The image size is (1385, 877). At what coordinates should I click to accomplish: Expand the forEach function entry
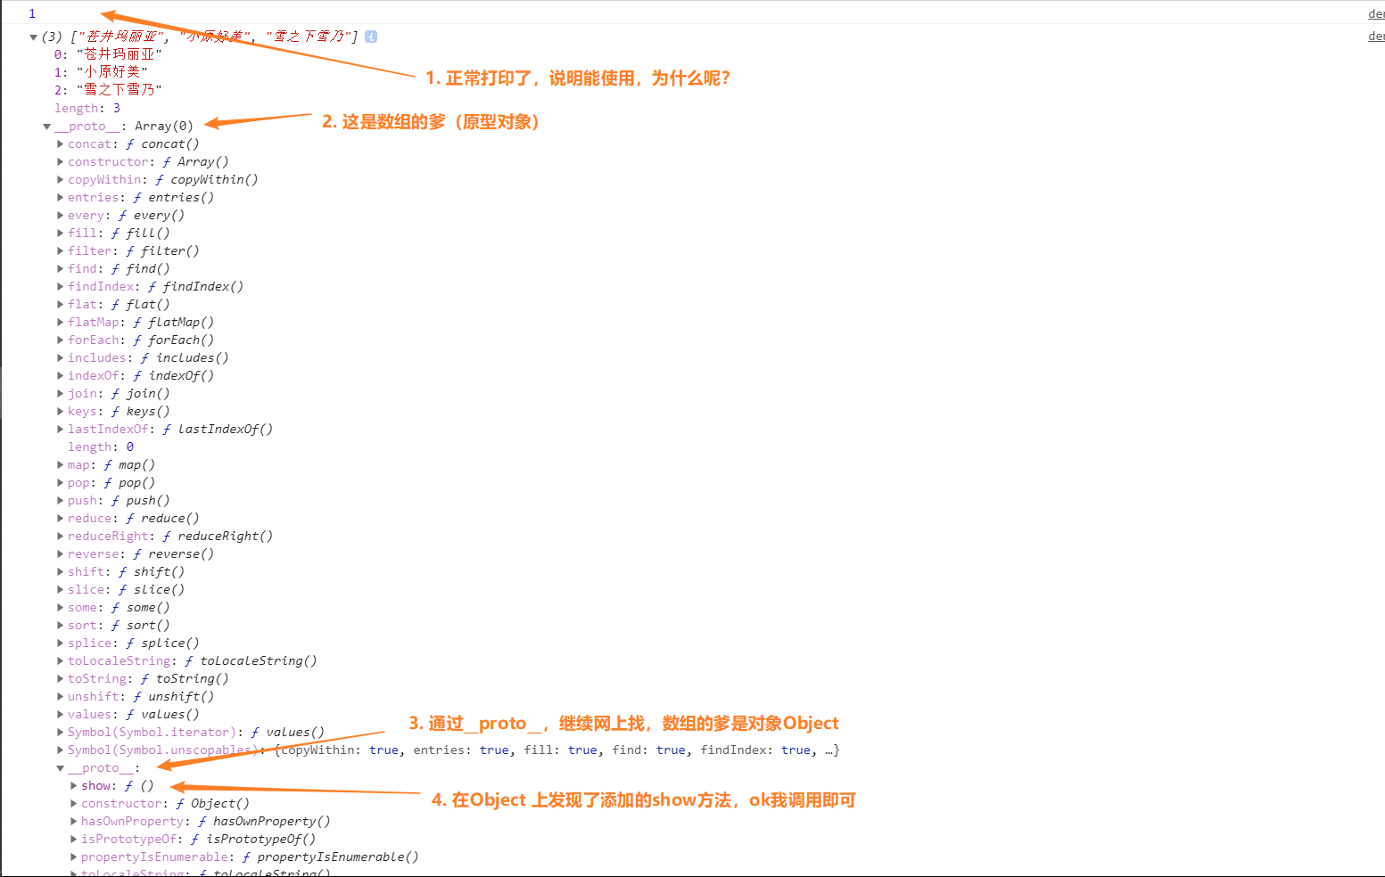click(x=60, y=340)
